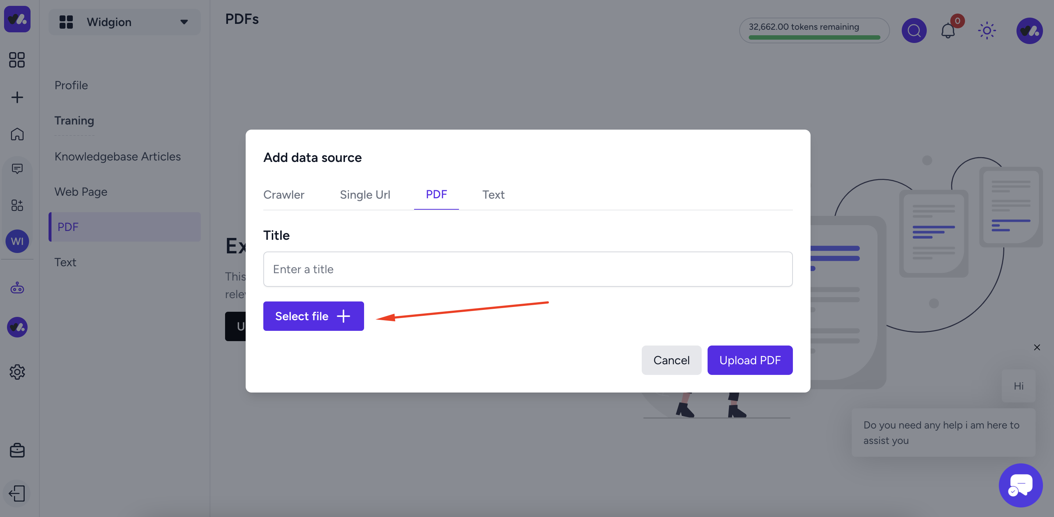Click the Upload PDF button
The height and width of the screenshot is (517, 1054).
749,360
